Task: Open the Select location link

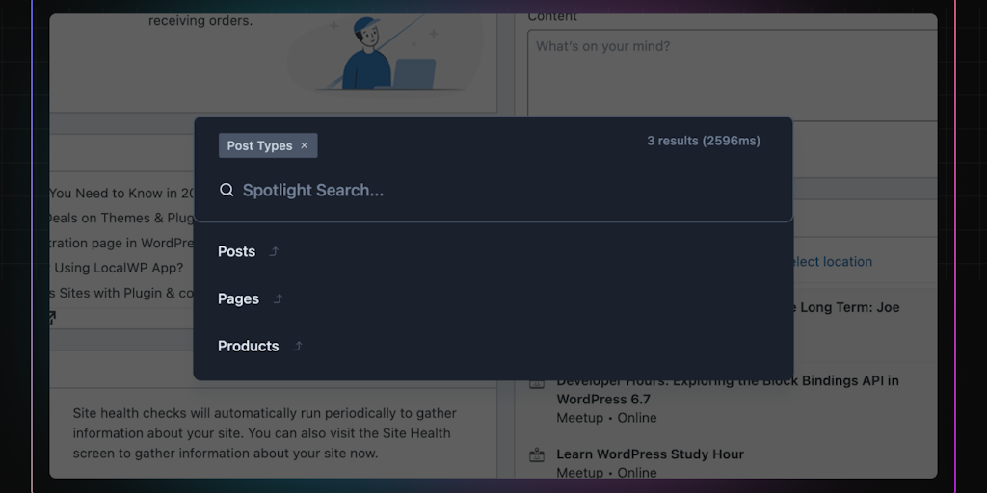Action: click(831, 261)
